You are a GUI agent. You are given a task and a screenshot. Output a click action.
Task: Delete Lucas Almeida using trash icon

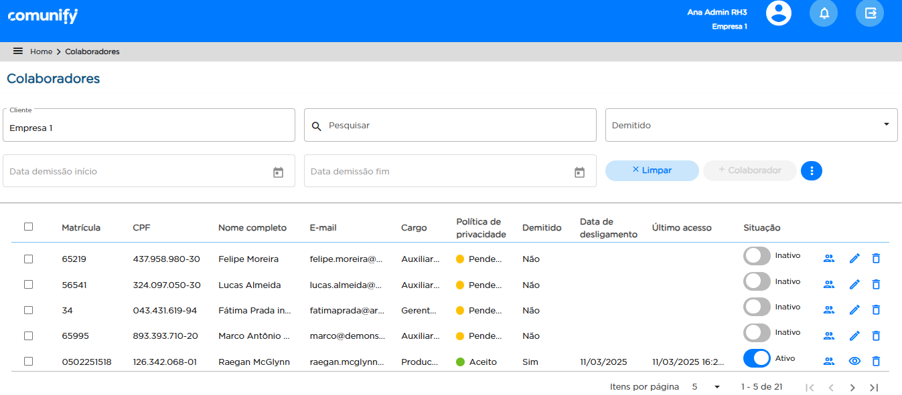pos(875,285)
